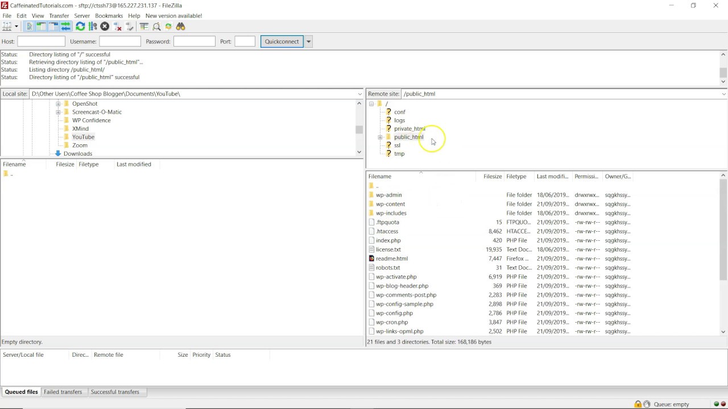Image resolution: width=728 pixels, height=409 pixels.
Task: Open the Quickconnect history dropdown
Action: tap(309, 41)
